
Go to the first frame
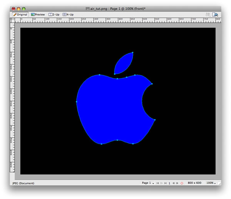(x=157, y=183)
